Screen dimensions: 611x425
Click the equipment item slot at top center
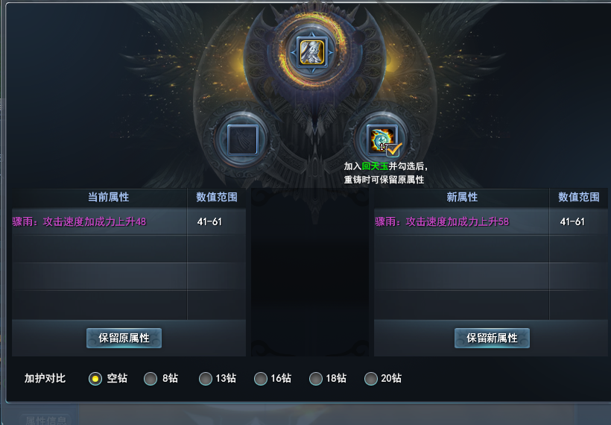coord(312,52)
